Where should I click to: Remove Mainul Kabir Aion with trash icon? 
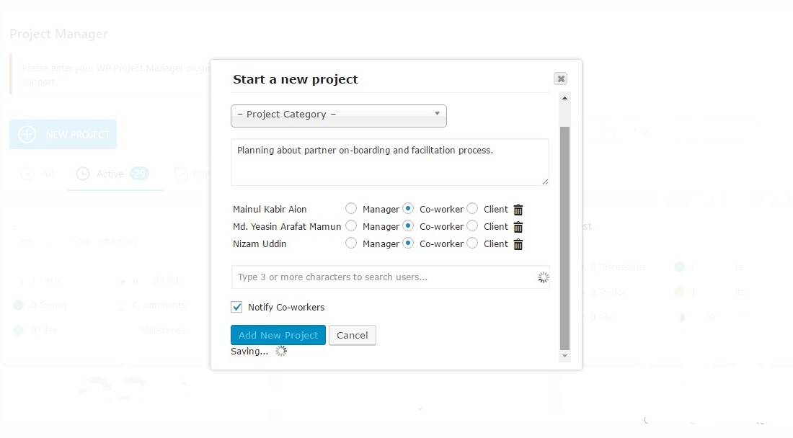518,210
